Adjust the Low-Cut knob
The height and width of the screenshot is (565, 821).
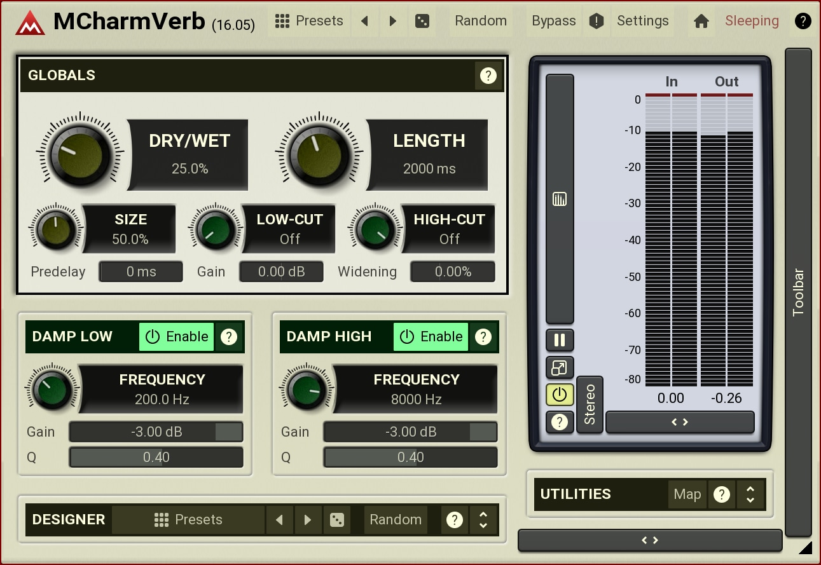point(216,229)
